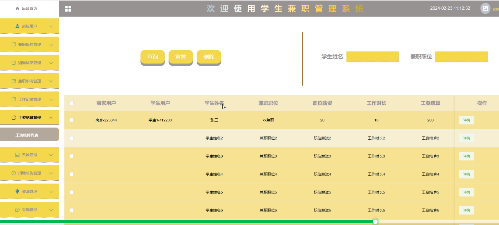The width and height of the screenshot is (499, 225).
Task: Open the 系统用户 menu label
Action: tap(30, 26)
